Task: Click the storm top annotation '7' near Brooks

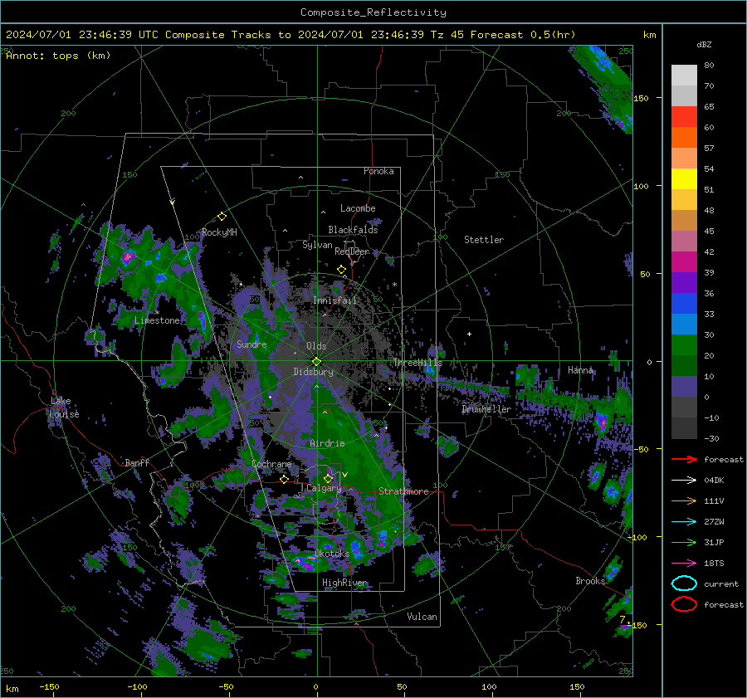Action: (622, 619)
